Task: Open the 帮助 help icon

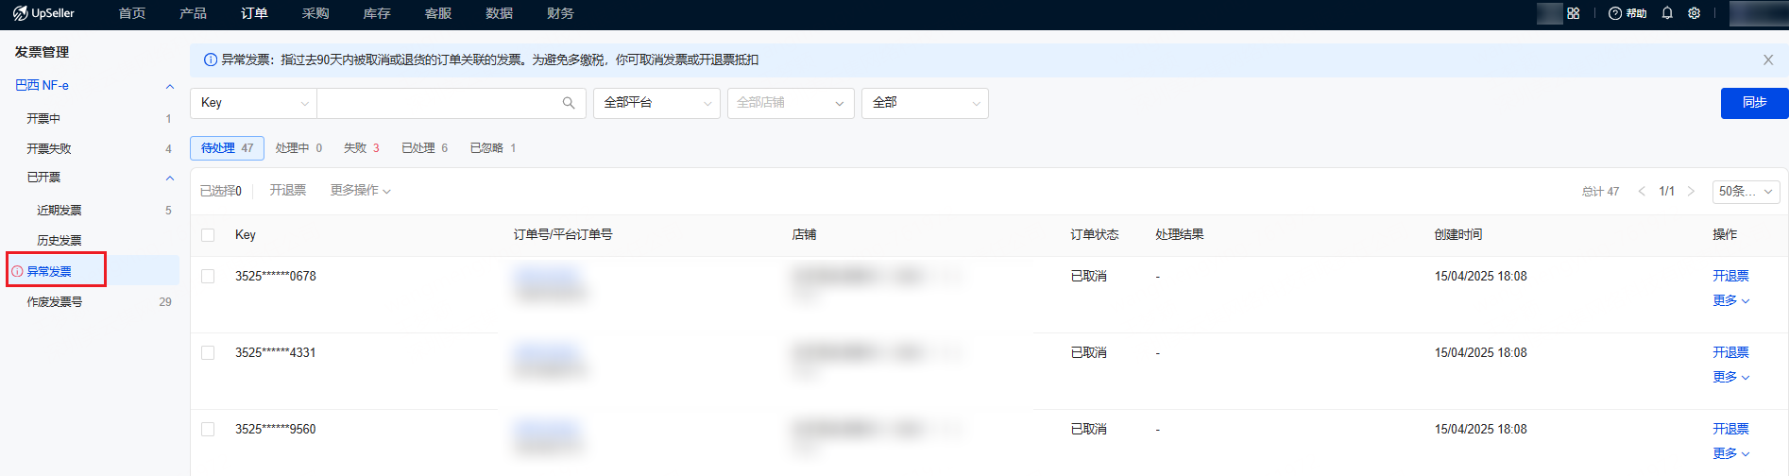Action: coord(1627,13)
